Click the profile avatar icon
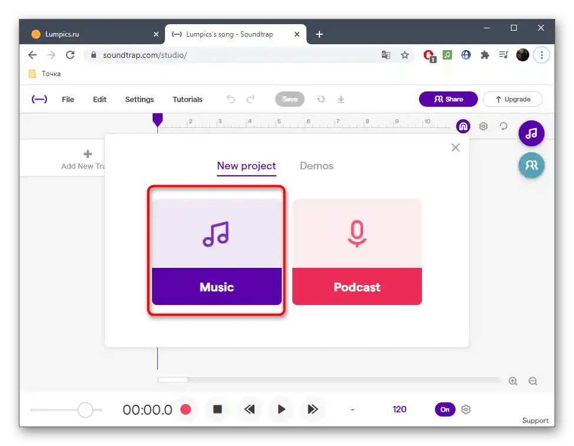Viewport: 574px width, 446px height. tap(522, 55)
